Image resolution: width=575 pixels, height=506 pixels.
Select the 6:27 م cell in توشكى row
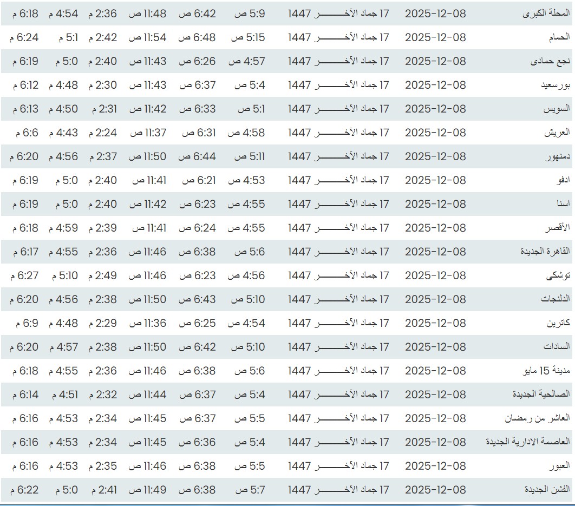(x=24, y=275)
